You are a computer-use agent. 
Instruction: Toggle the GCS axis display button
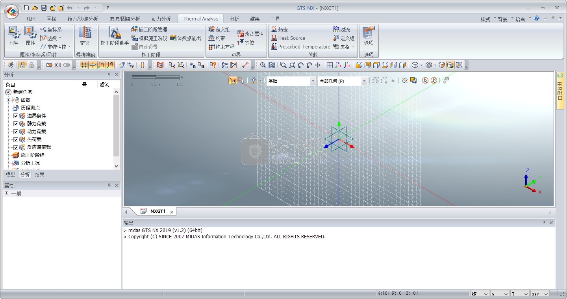point(110,65)
